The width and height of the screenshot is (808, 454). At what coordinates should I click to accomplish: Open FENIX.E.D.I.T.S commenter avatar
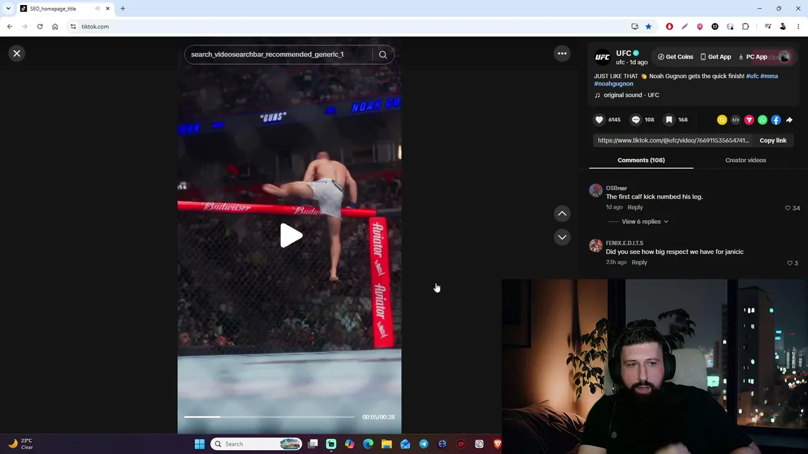[596, 246]
